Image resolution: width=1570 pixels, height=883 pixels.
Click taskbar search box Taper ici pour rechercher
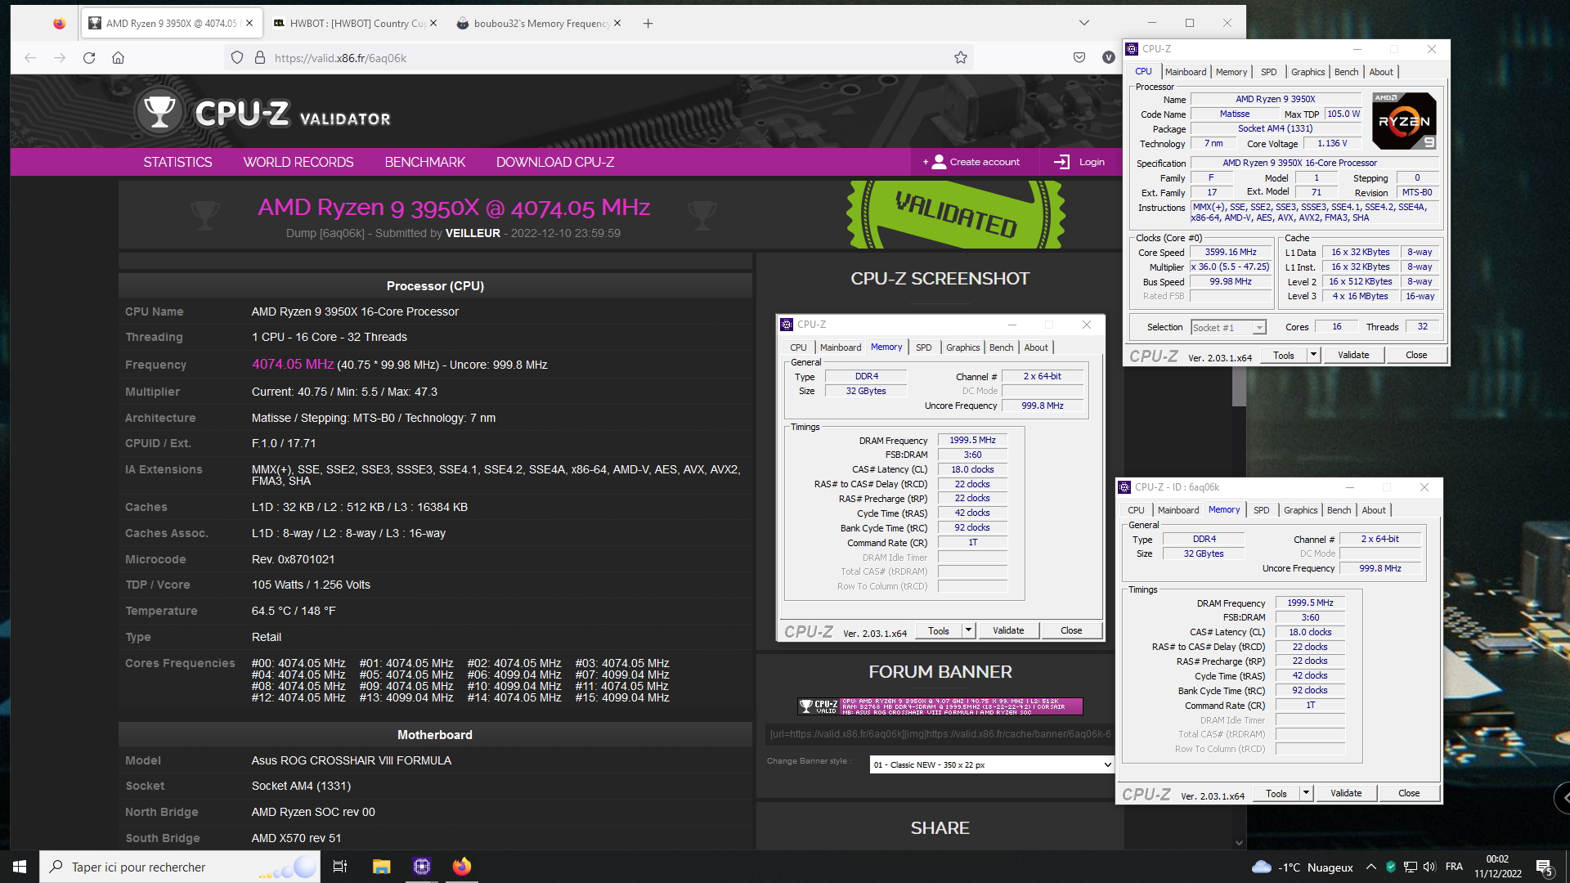pyautogui.click(x=180, y=867)
